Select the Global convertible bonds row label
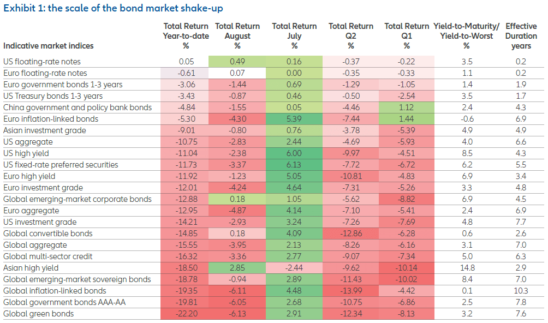The height and width of the screenshot is (323, 548). [x=48, y=234]
